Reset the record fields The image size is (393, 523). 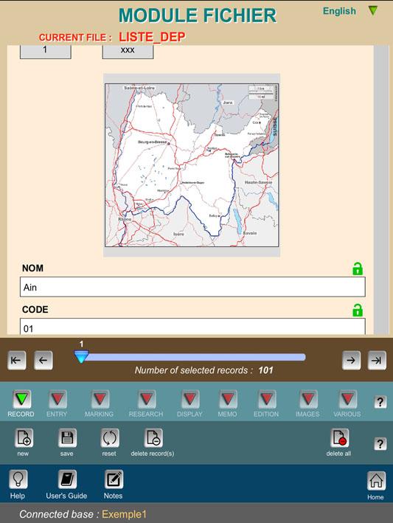click(x=110, y=437)
